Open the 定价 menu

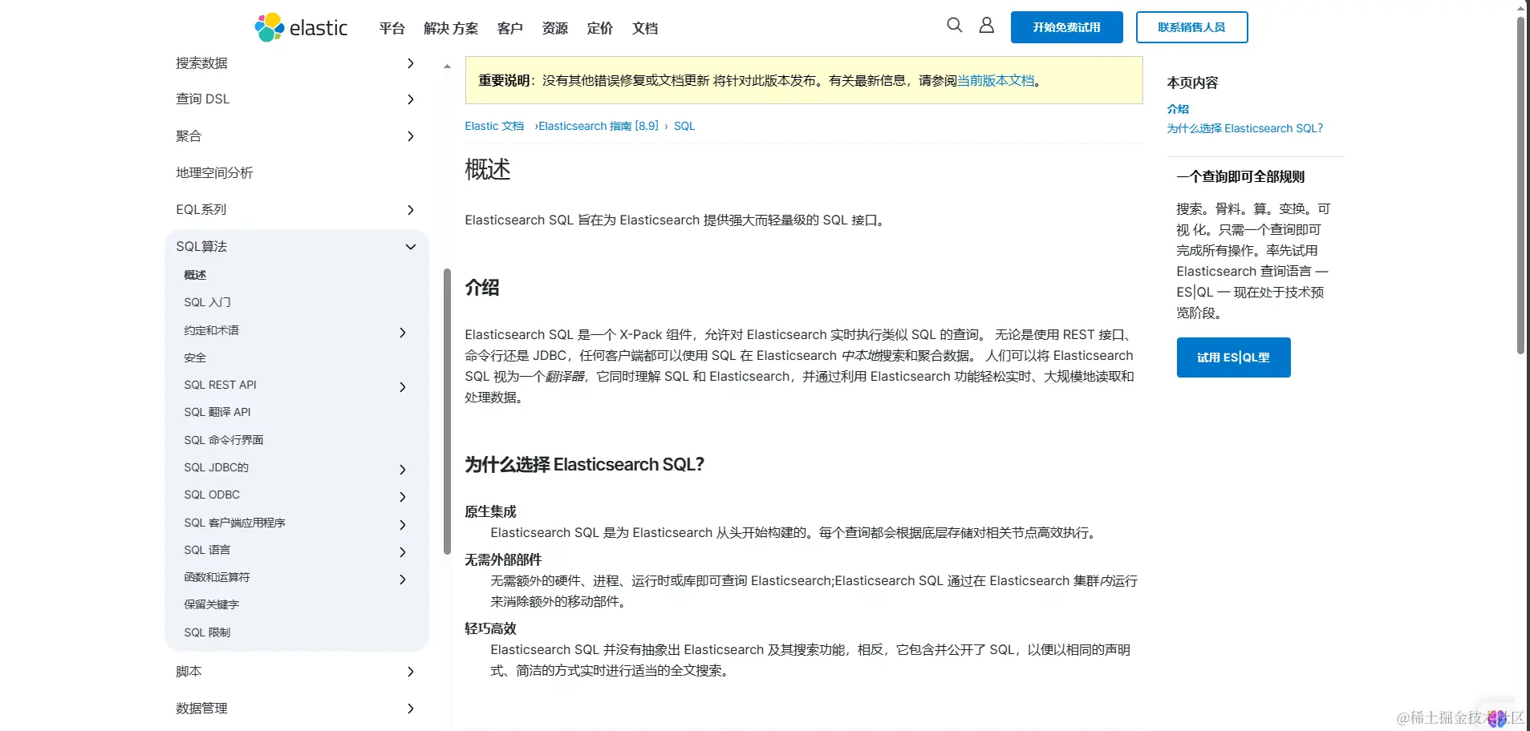(x=600, y=28)
